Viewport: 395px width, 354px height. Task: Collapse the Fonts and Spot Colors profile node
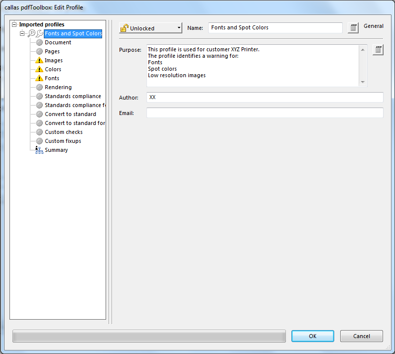(22, 33)
